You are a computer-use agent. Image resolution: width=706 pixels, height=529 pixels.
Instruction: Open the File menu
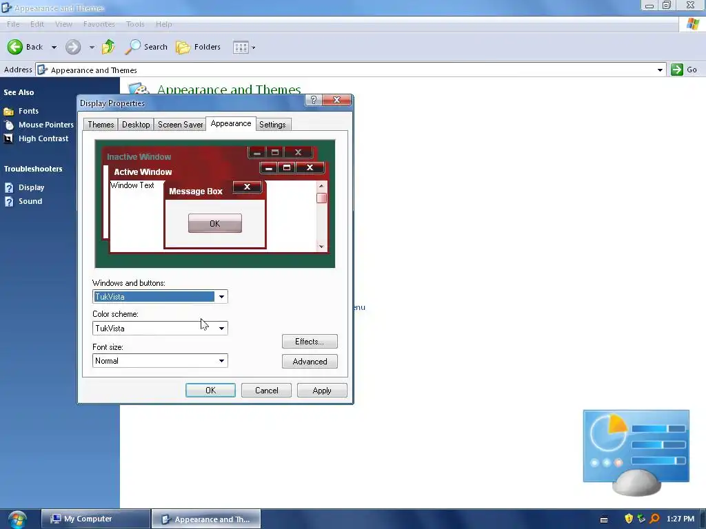(x=13, y=24)
